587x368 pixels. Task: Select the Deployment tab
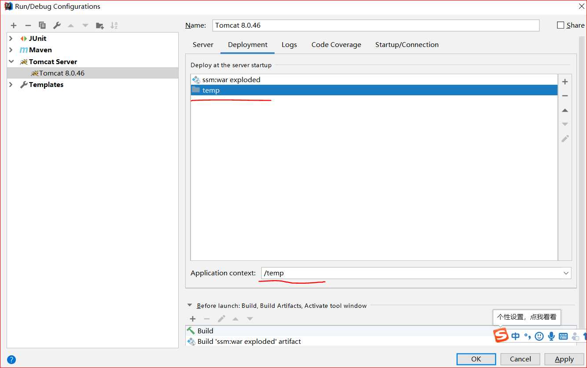[248, 45]
